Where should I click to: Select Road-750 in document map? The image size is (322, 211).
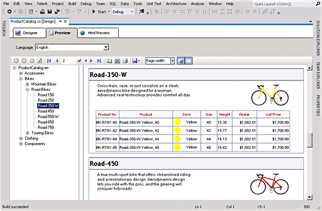(x=46, y=127)
